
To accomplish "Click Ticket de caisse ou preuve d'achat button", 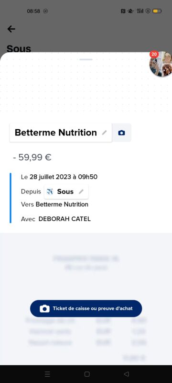I will pos(86,308).
